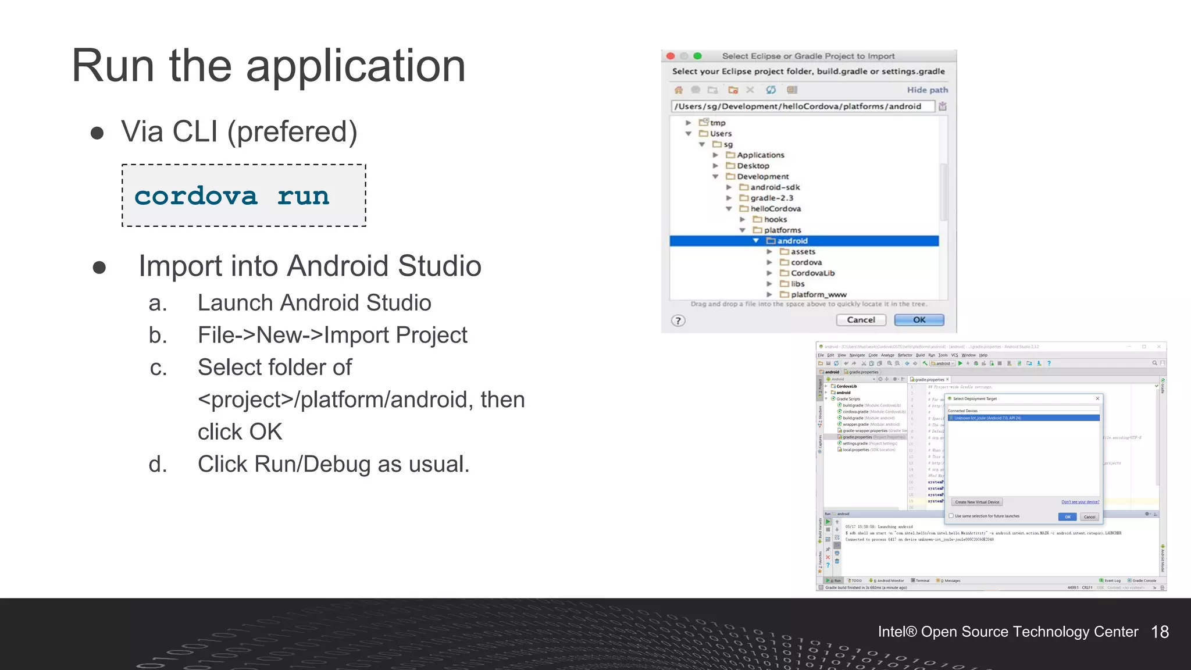Click the print icon in Run panel
This screenshot has height=670, width=1191.
coord(837,553)
